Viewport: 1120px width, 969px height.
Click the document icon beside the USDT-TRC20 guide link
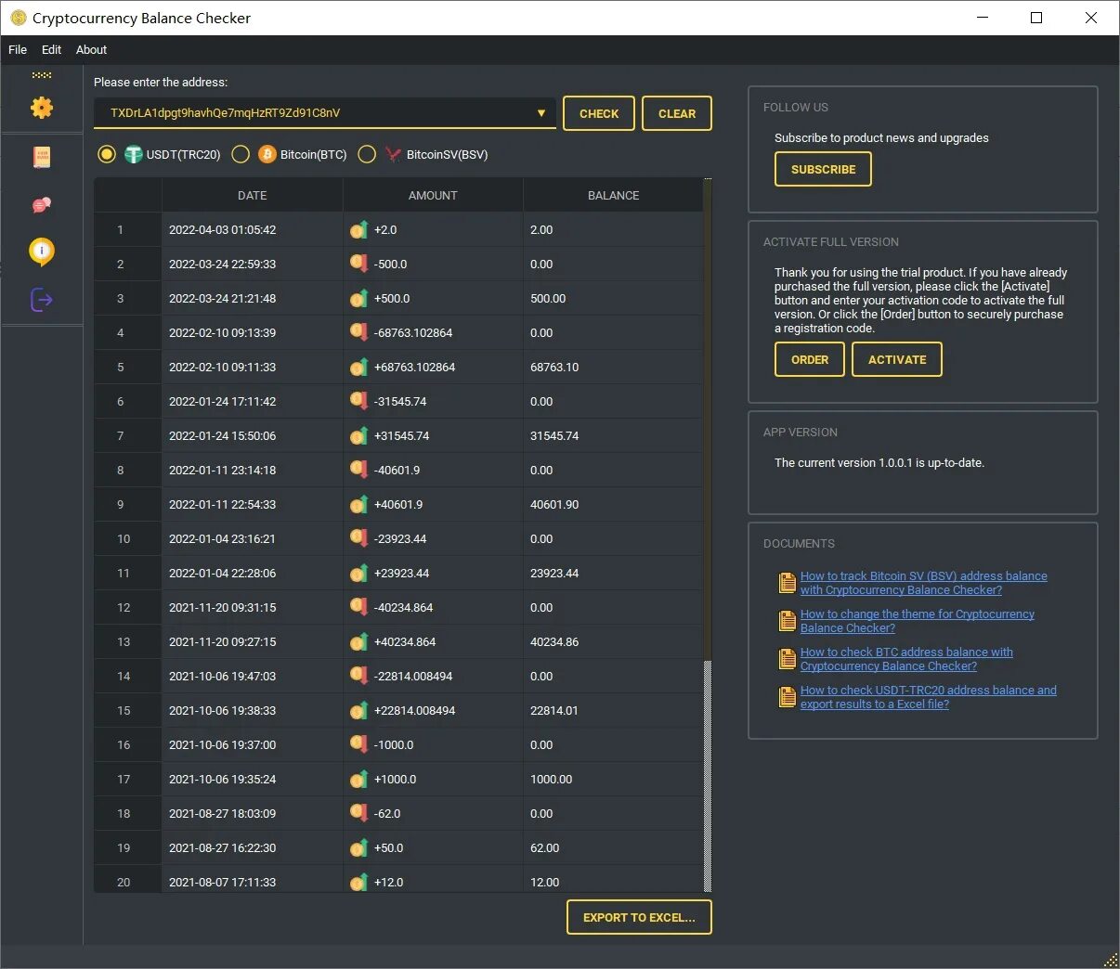click(x=787, y=697)
